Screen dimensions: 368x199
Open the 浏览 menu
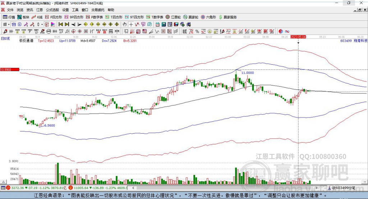[x=20, y=10]
